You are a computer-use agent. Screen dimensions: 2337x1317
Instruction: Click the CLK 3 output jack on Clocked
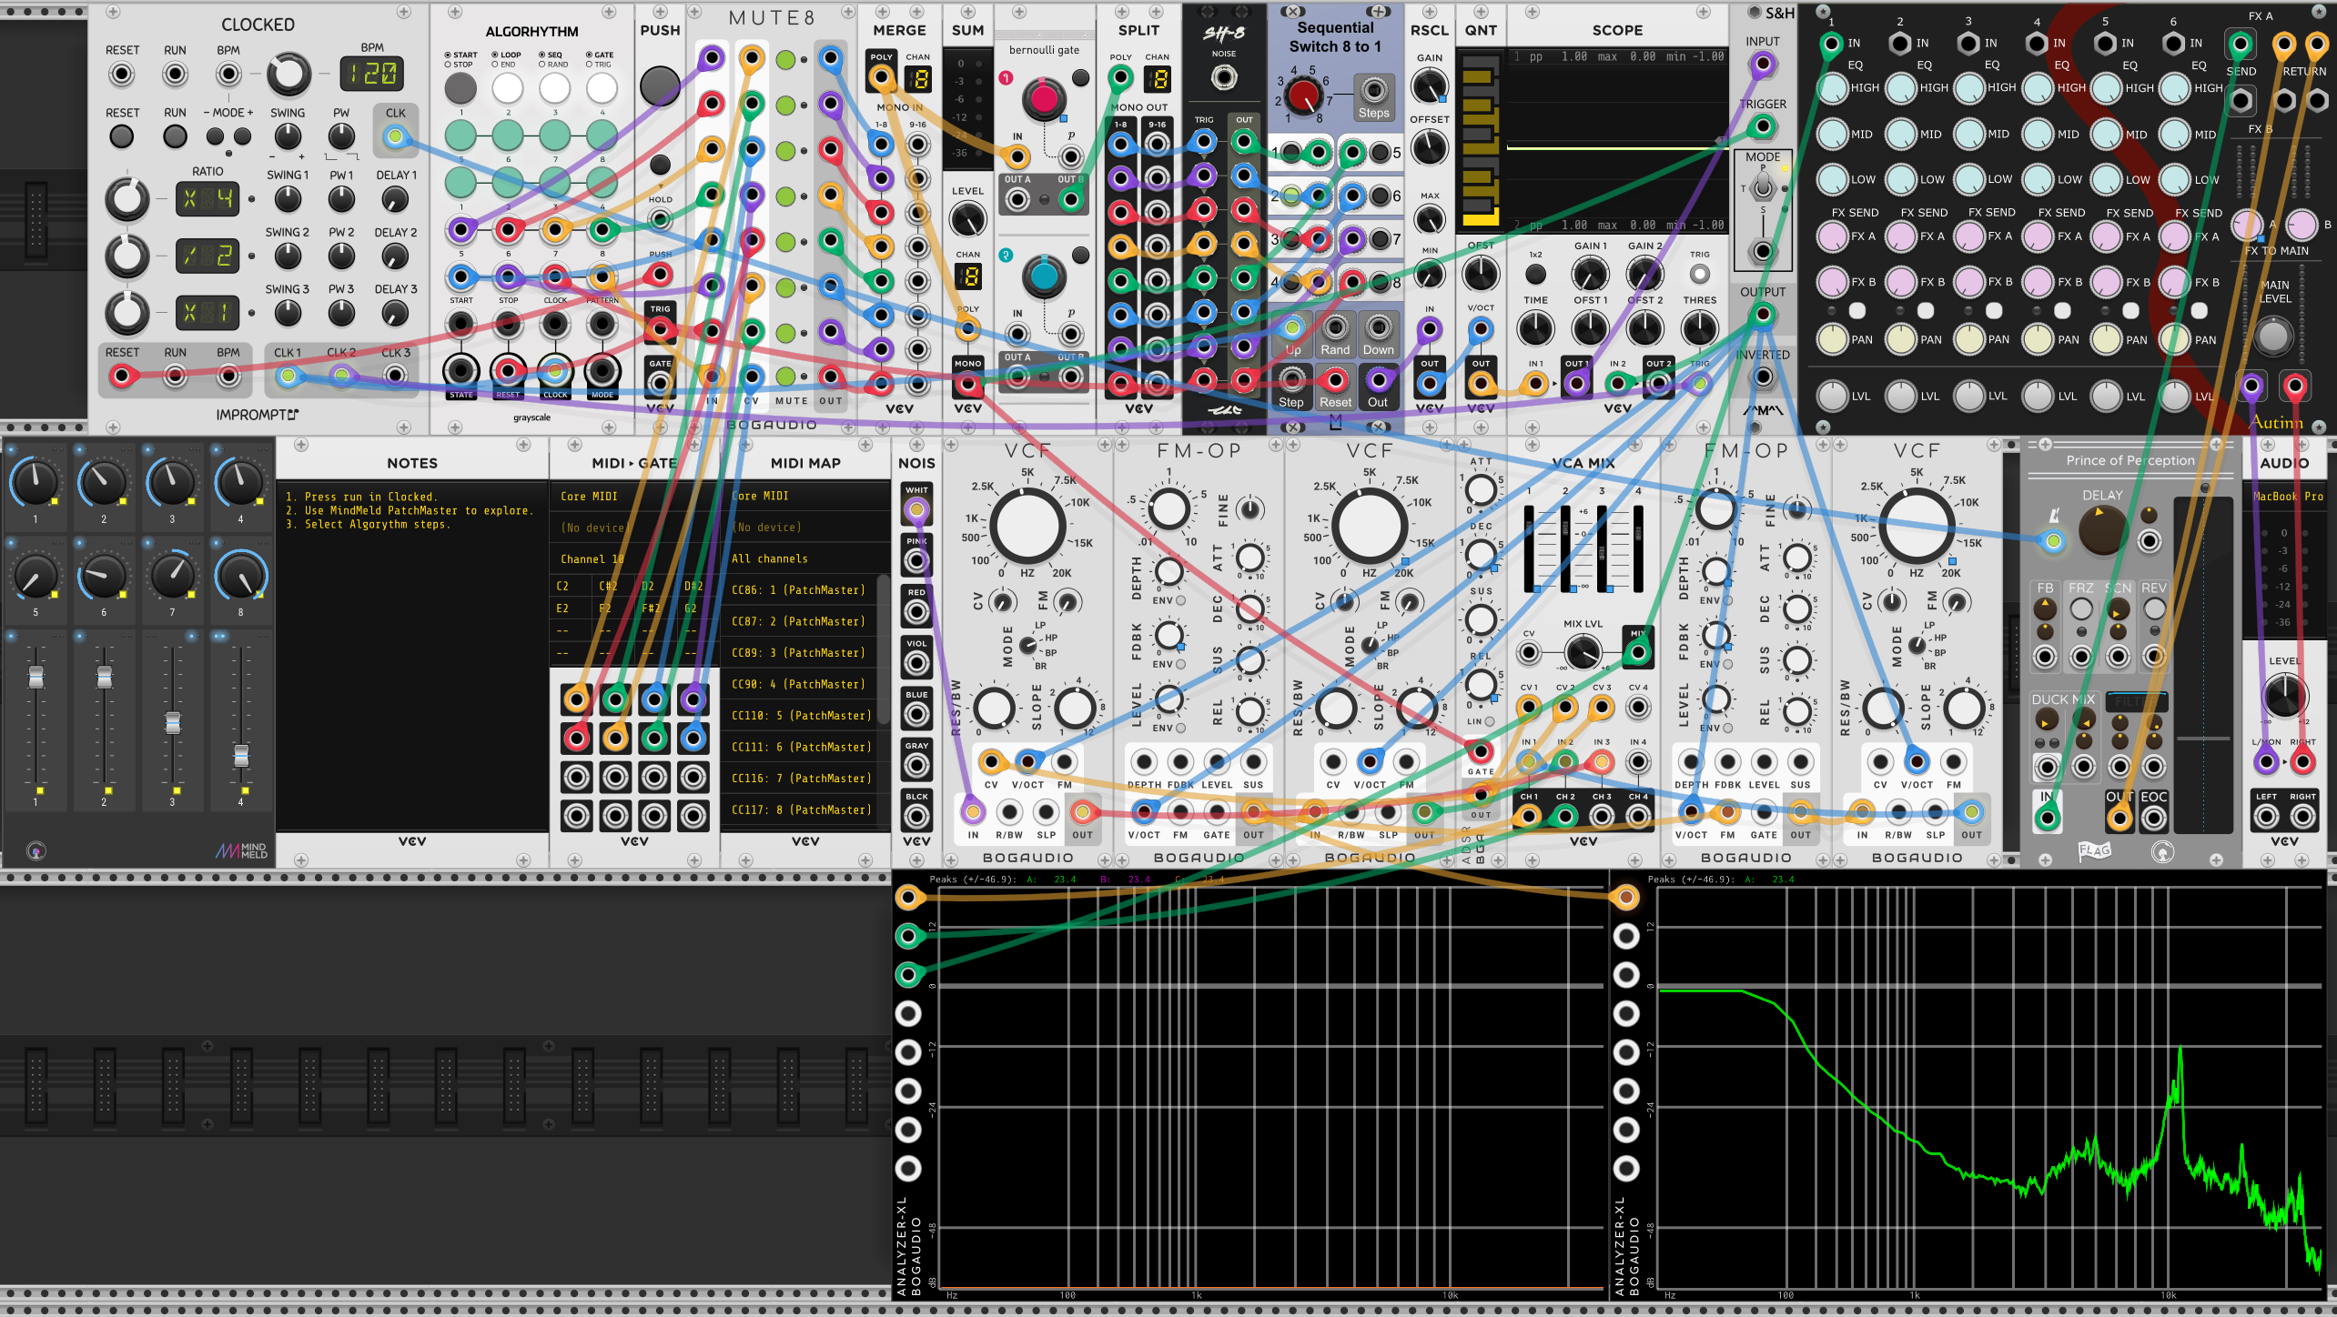tap(394, 375)
